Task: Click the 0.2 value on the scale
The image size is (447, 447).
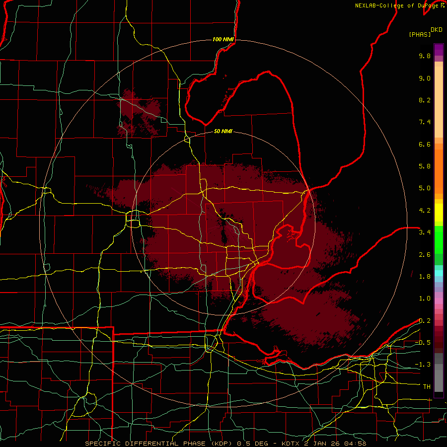Action: click(x=425, y=321)
